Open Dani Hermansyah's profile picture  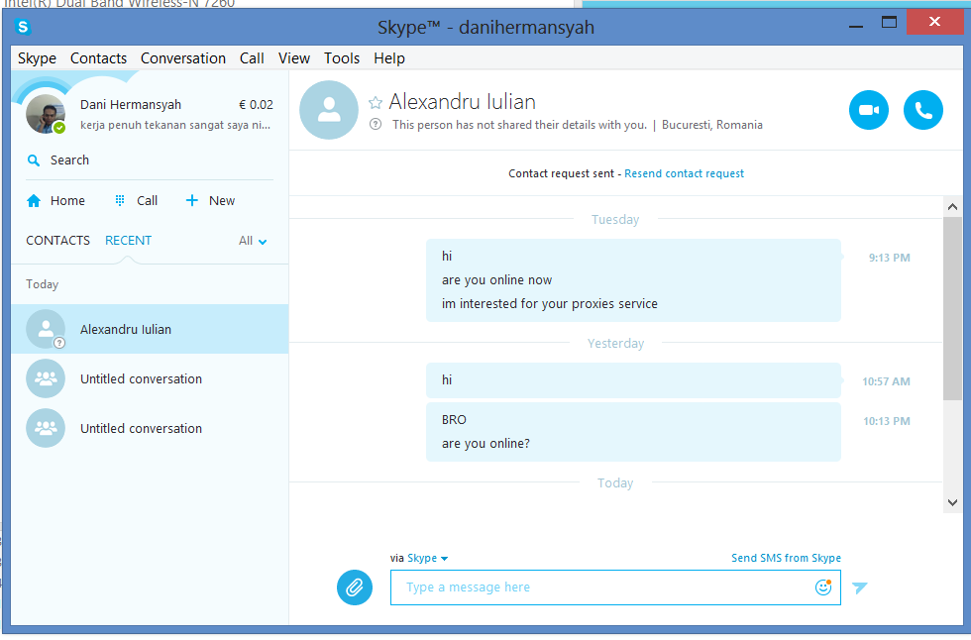point(46,114)
